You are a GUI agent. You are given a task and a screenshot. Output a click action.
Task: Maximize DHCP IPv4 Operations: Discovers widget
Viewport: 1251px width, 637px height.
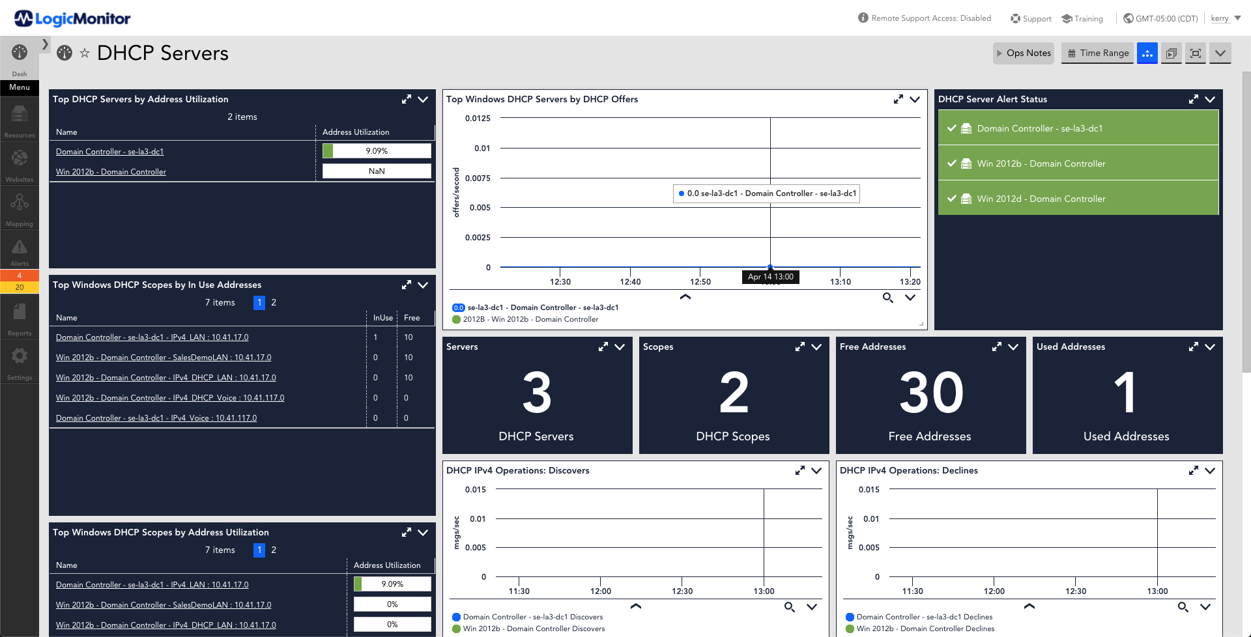pyautogui.click(x=800, y=470)
